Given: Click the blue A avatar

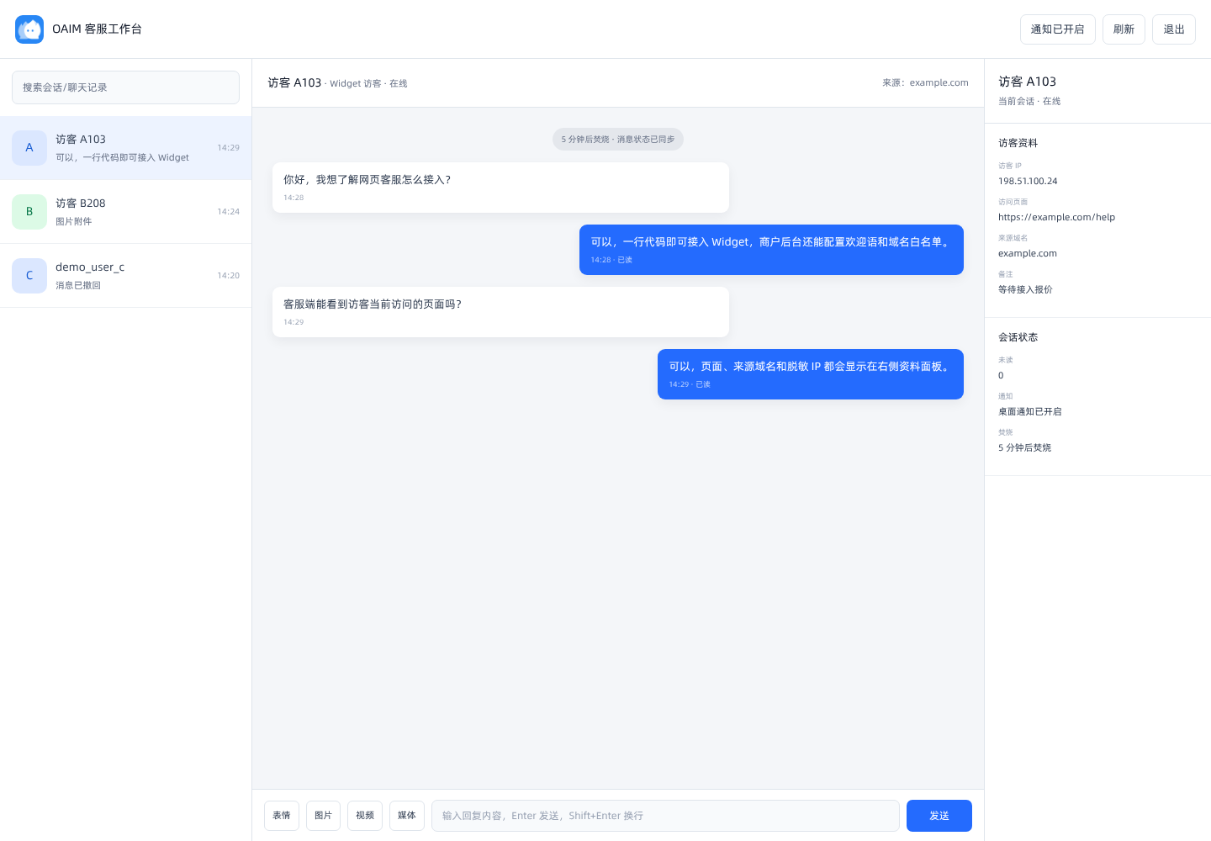Looking at the screenshot, I should (x=29, y=148).
